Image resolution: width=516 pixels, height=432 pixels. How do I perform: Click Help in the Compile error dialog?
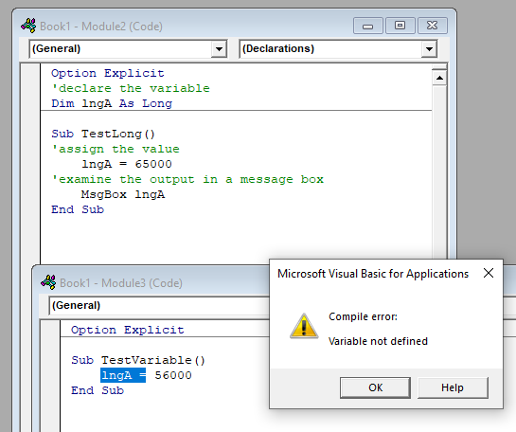click(453, 387)
